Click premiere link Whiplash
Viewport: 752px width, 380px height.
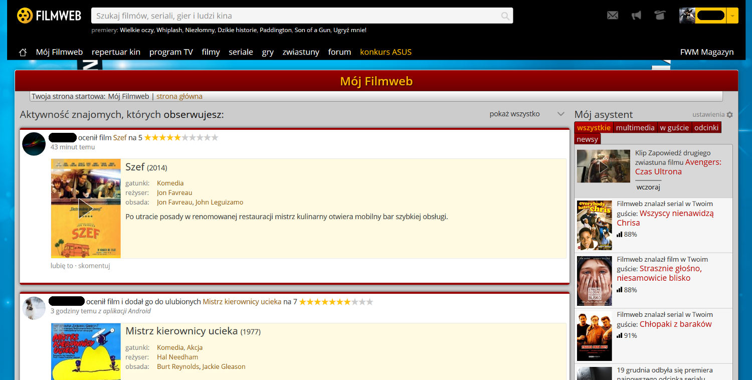click(169, 30)
